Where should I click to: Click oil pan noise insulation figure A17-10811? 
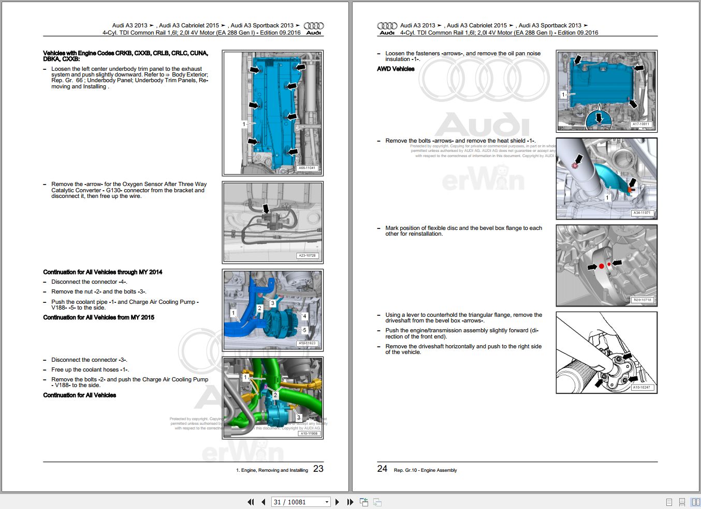(x=607, y=91)
